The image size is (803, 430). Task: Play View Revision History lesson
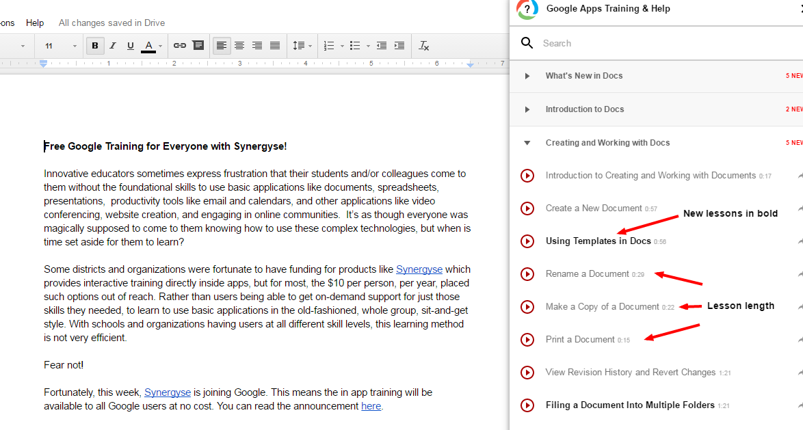pos(527,372)
